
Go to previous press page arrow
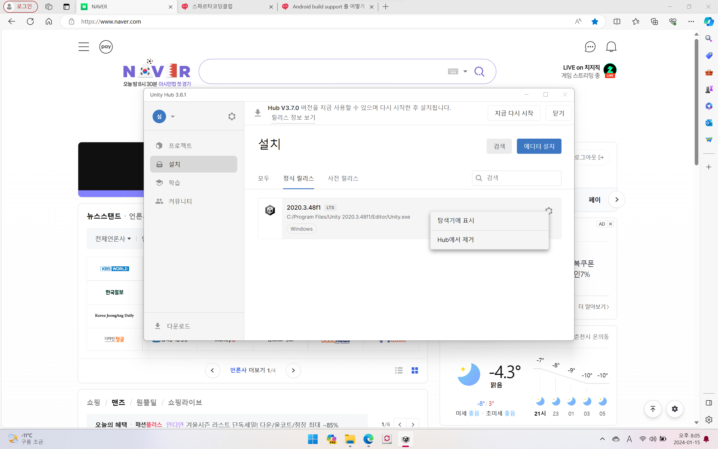pos(212,370)
